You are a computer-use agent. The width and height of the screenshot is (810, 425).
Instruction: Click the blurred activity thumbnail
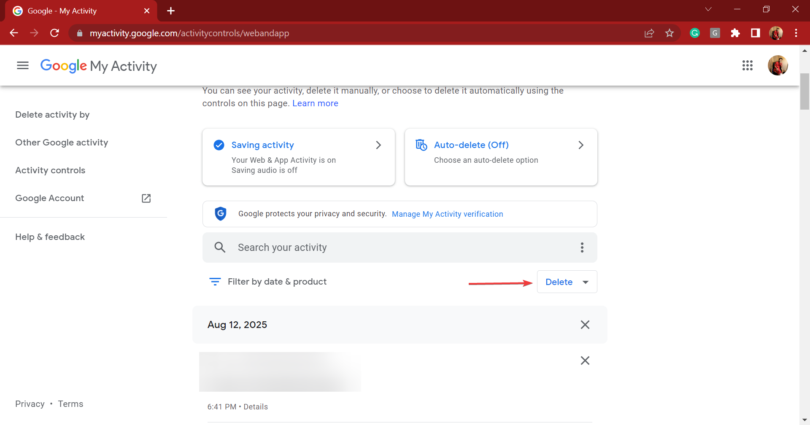pyautogui.click(x=280, y=372)
